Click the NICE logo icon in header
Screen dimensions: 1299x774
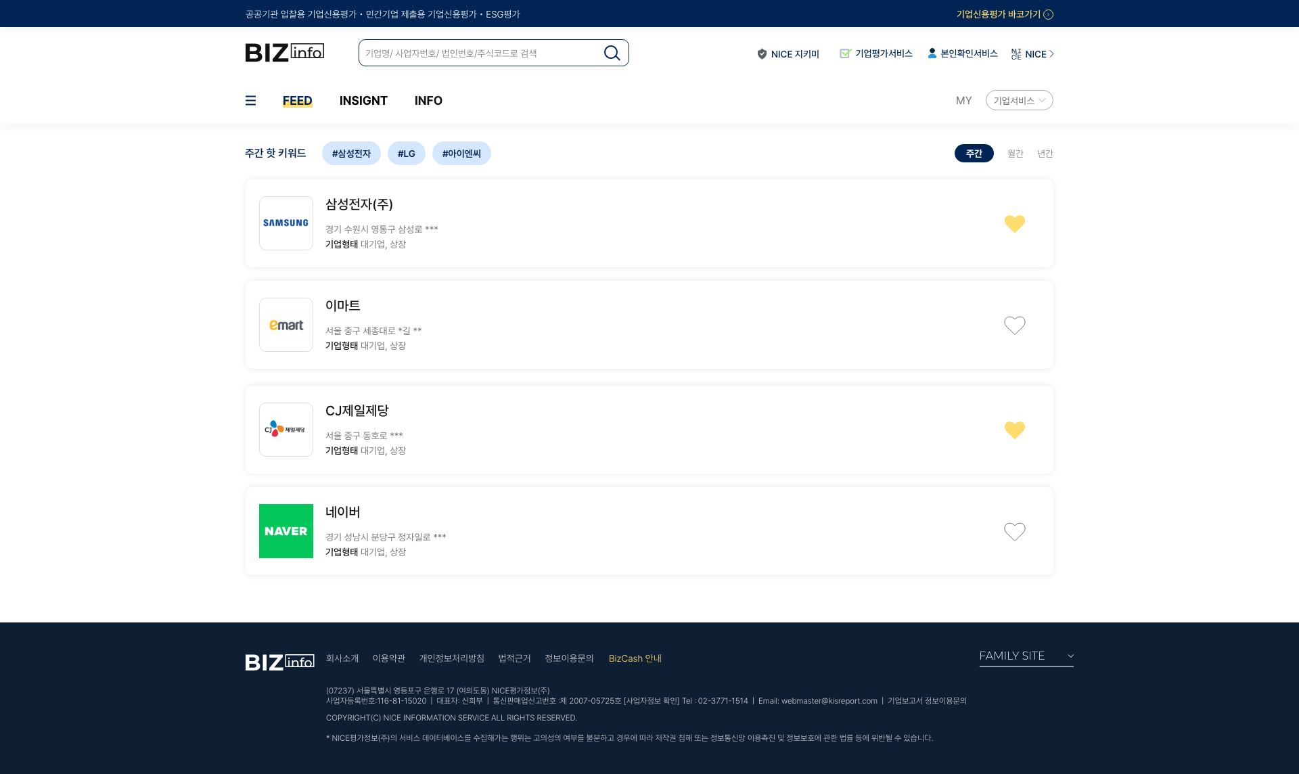click(1016, 54)
